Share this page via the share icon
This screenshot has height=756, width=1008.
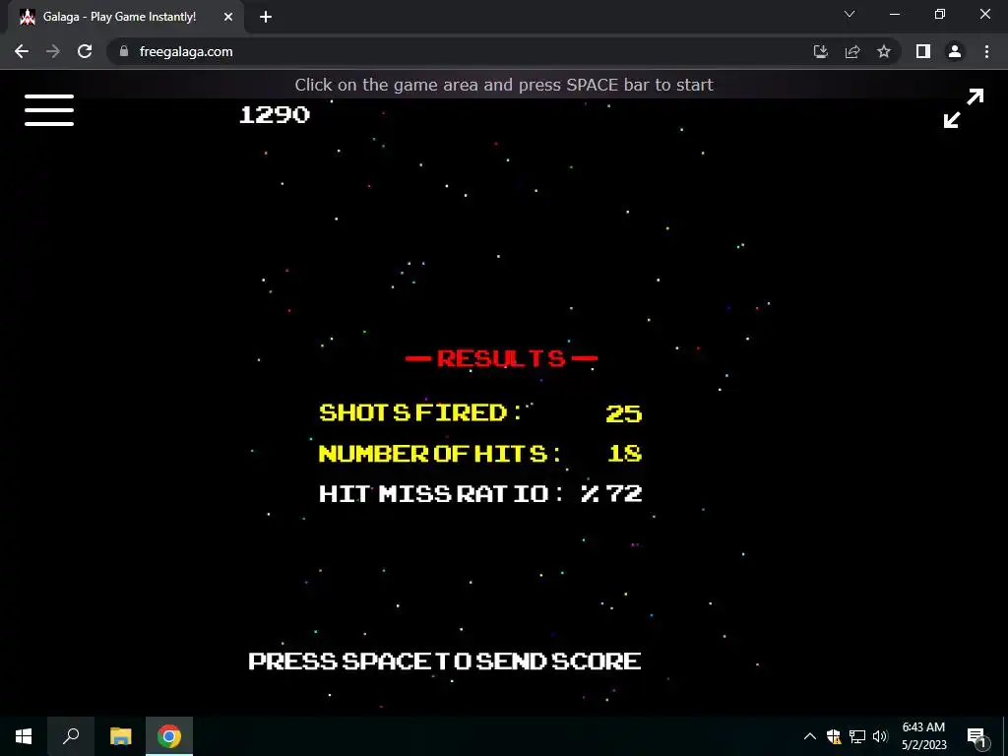click(x=852, y=51)
